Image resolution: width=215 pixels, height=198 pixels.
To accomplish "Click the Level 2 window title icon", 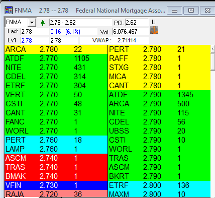I will click(9, 11).
